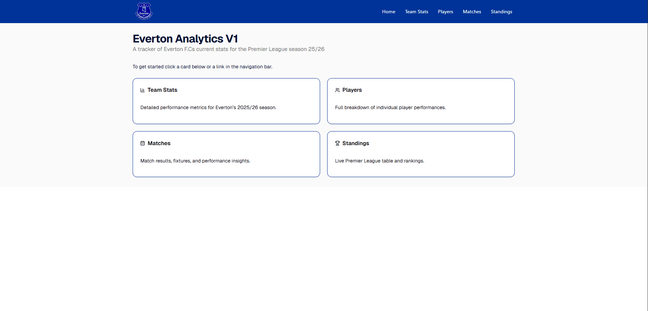
Task: Click 'Match results, fixtures, and performance insights' text
Action: pyautogui.click(x=195, y=161)
